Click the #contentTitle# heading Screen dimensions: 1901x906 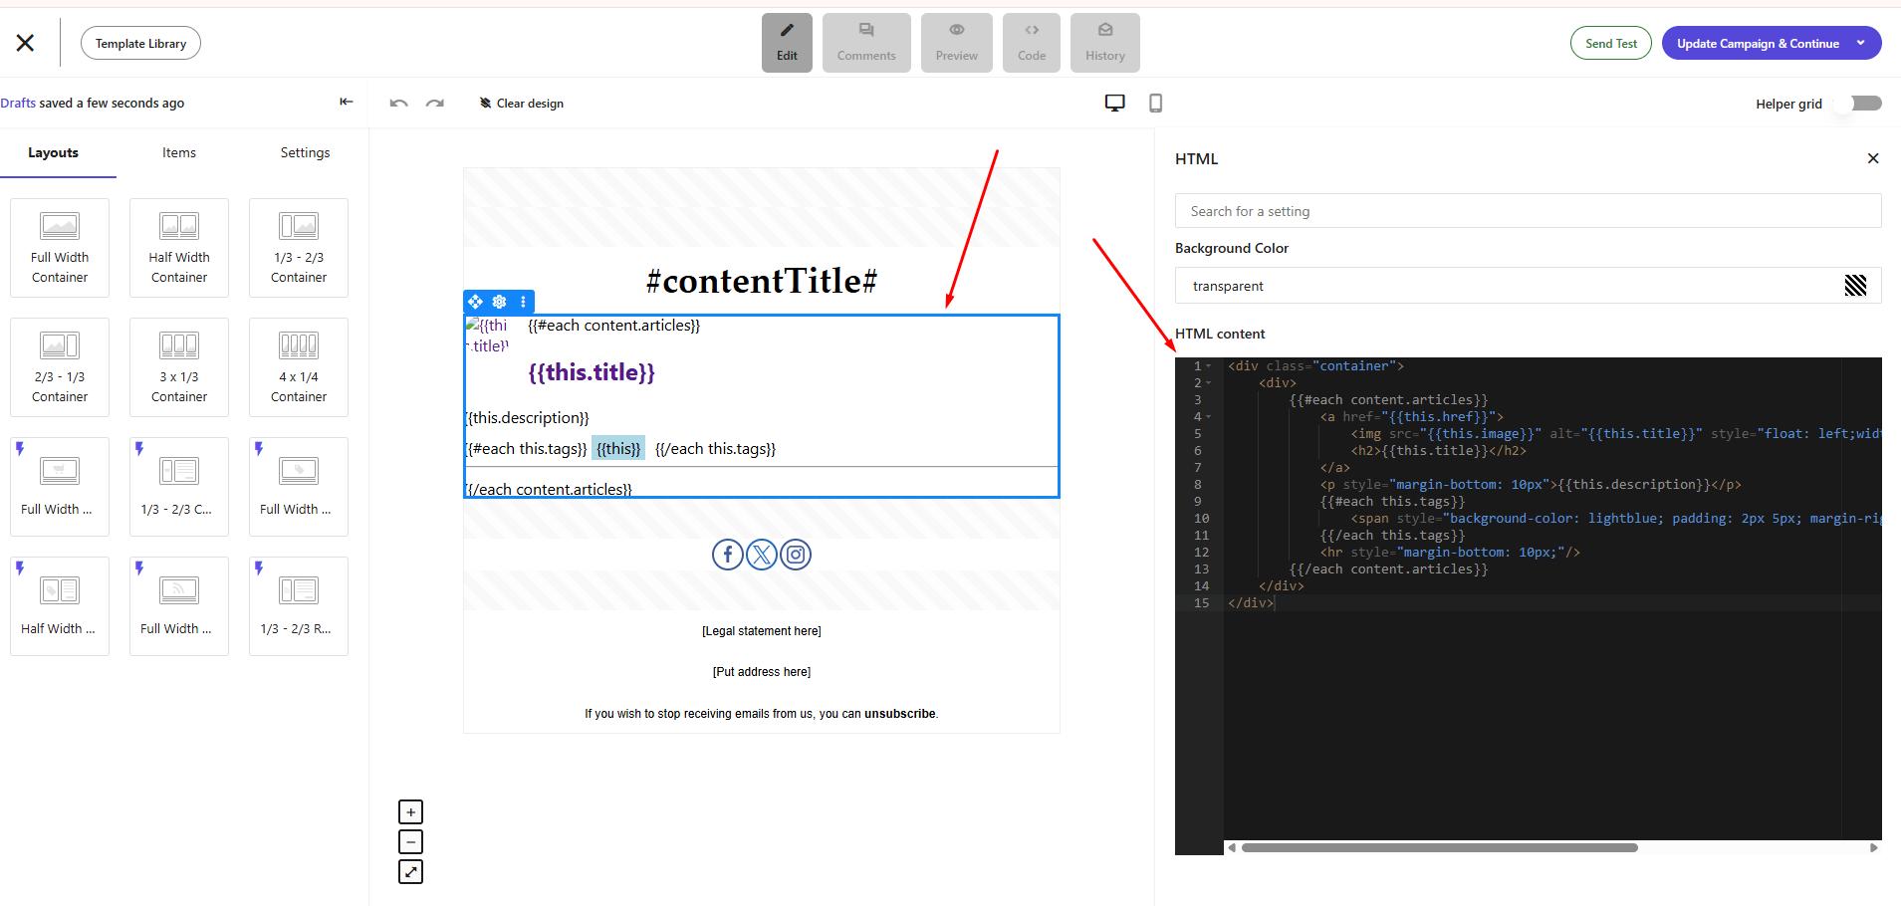point(762,281)
